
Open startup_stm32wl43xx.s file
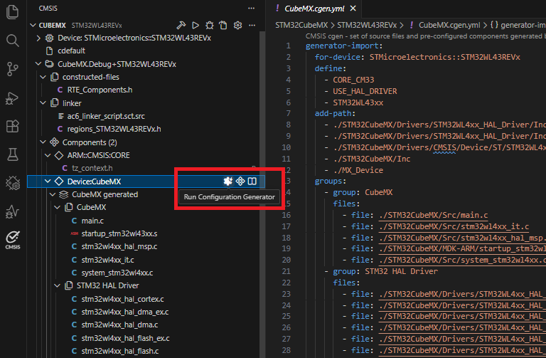[x=119, y=233]
